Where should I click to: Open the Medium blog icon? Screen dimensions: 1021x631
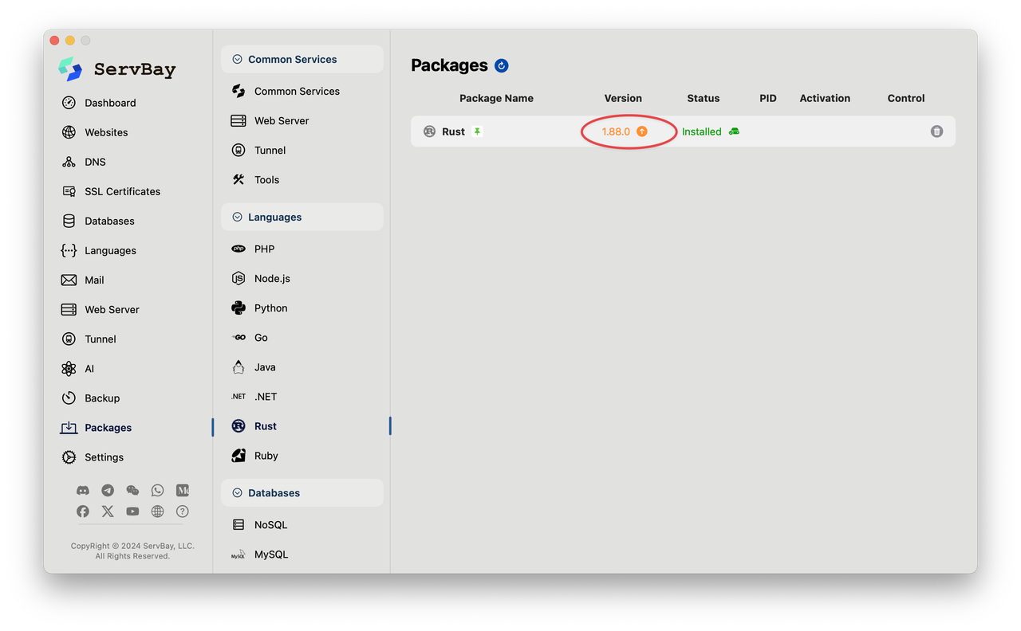(x=183, y=491)
